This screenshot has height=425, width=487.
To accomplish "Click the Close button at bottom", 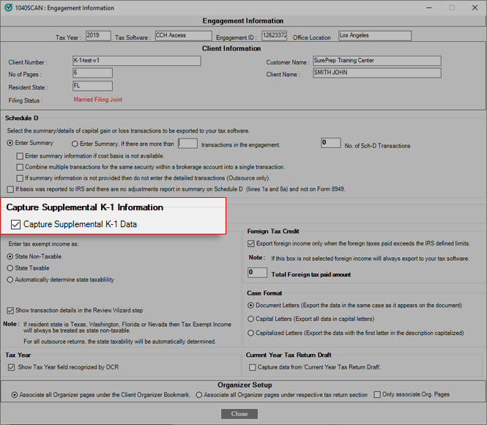I will (x=239, y=414).
